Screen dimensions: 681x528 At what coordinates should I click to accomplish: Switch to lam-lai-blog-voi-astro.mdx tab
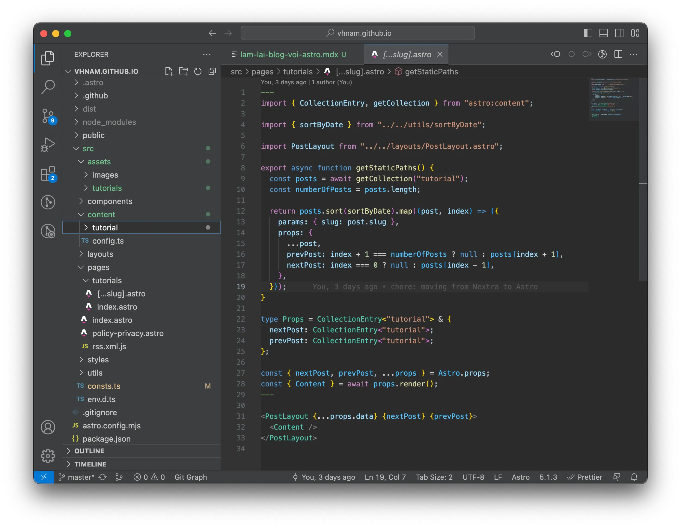click(x=289, y=55)
